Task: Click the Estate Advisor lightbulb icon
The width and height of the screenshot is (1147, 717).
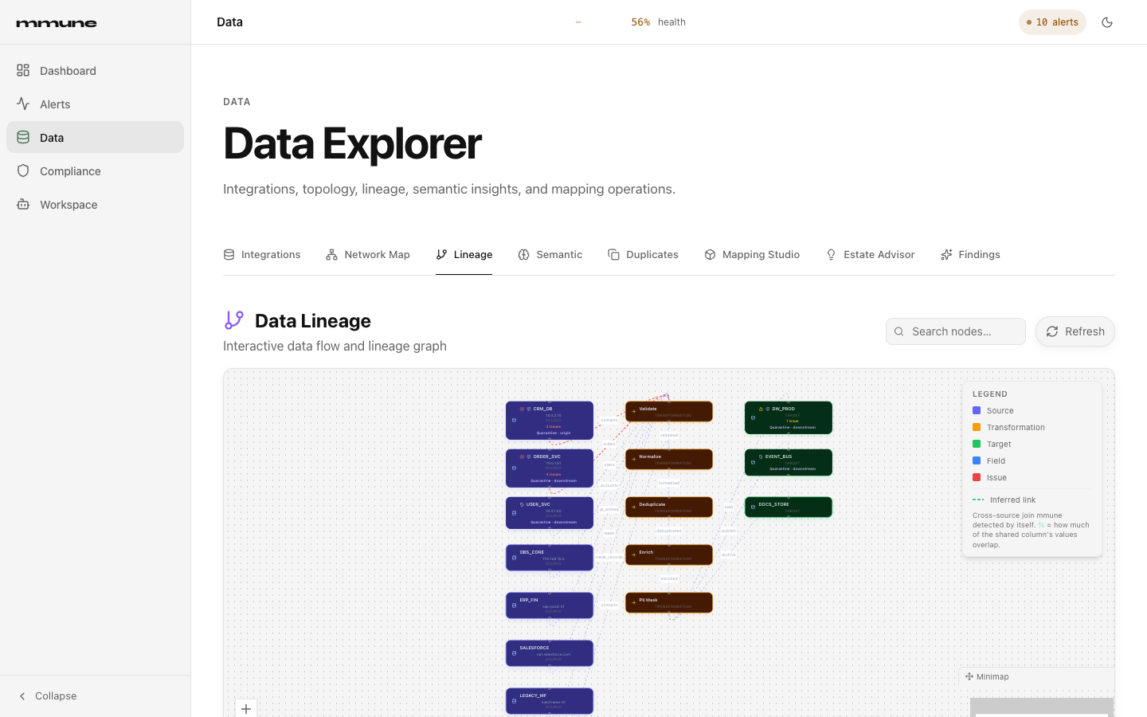Action: point(832,255)
